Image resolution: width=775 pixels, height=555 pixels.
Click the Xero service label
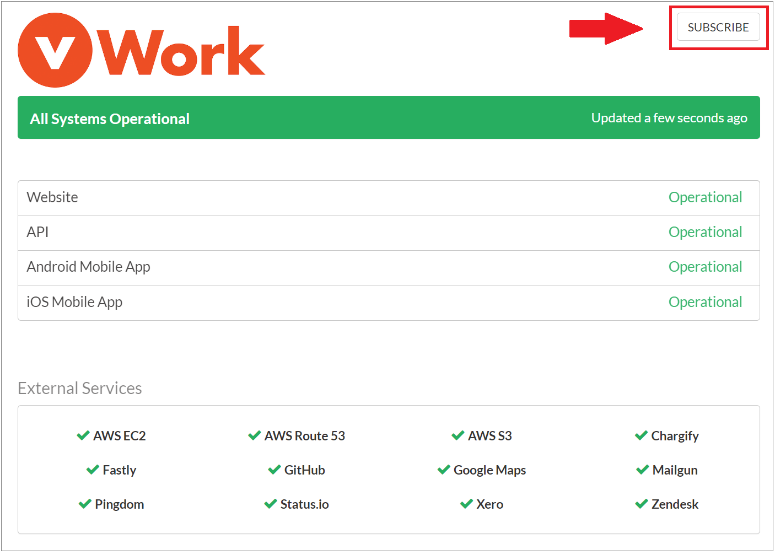tap(489, 504)
